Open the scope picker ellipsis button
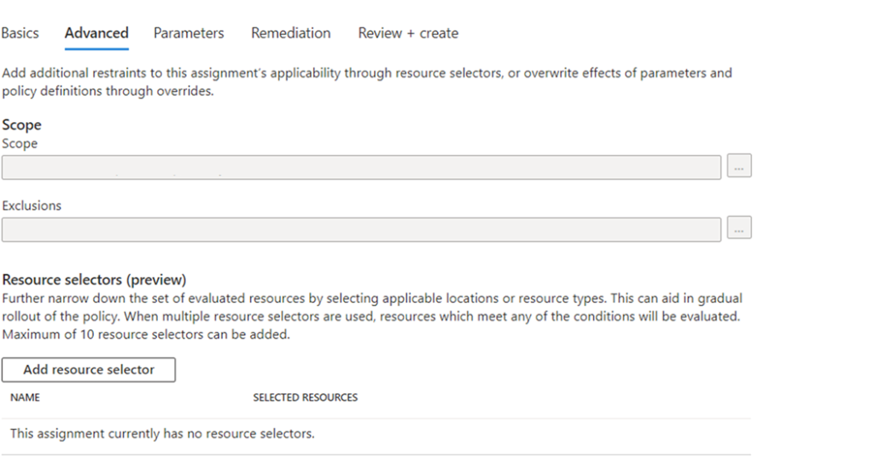This screenshot has height=458, width=874. click(x=739, y=166)
